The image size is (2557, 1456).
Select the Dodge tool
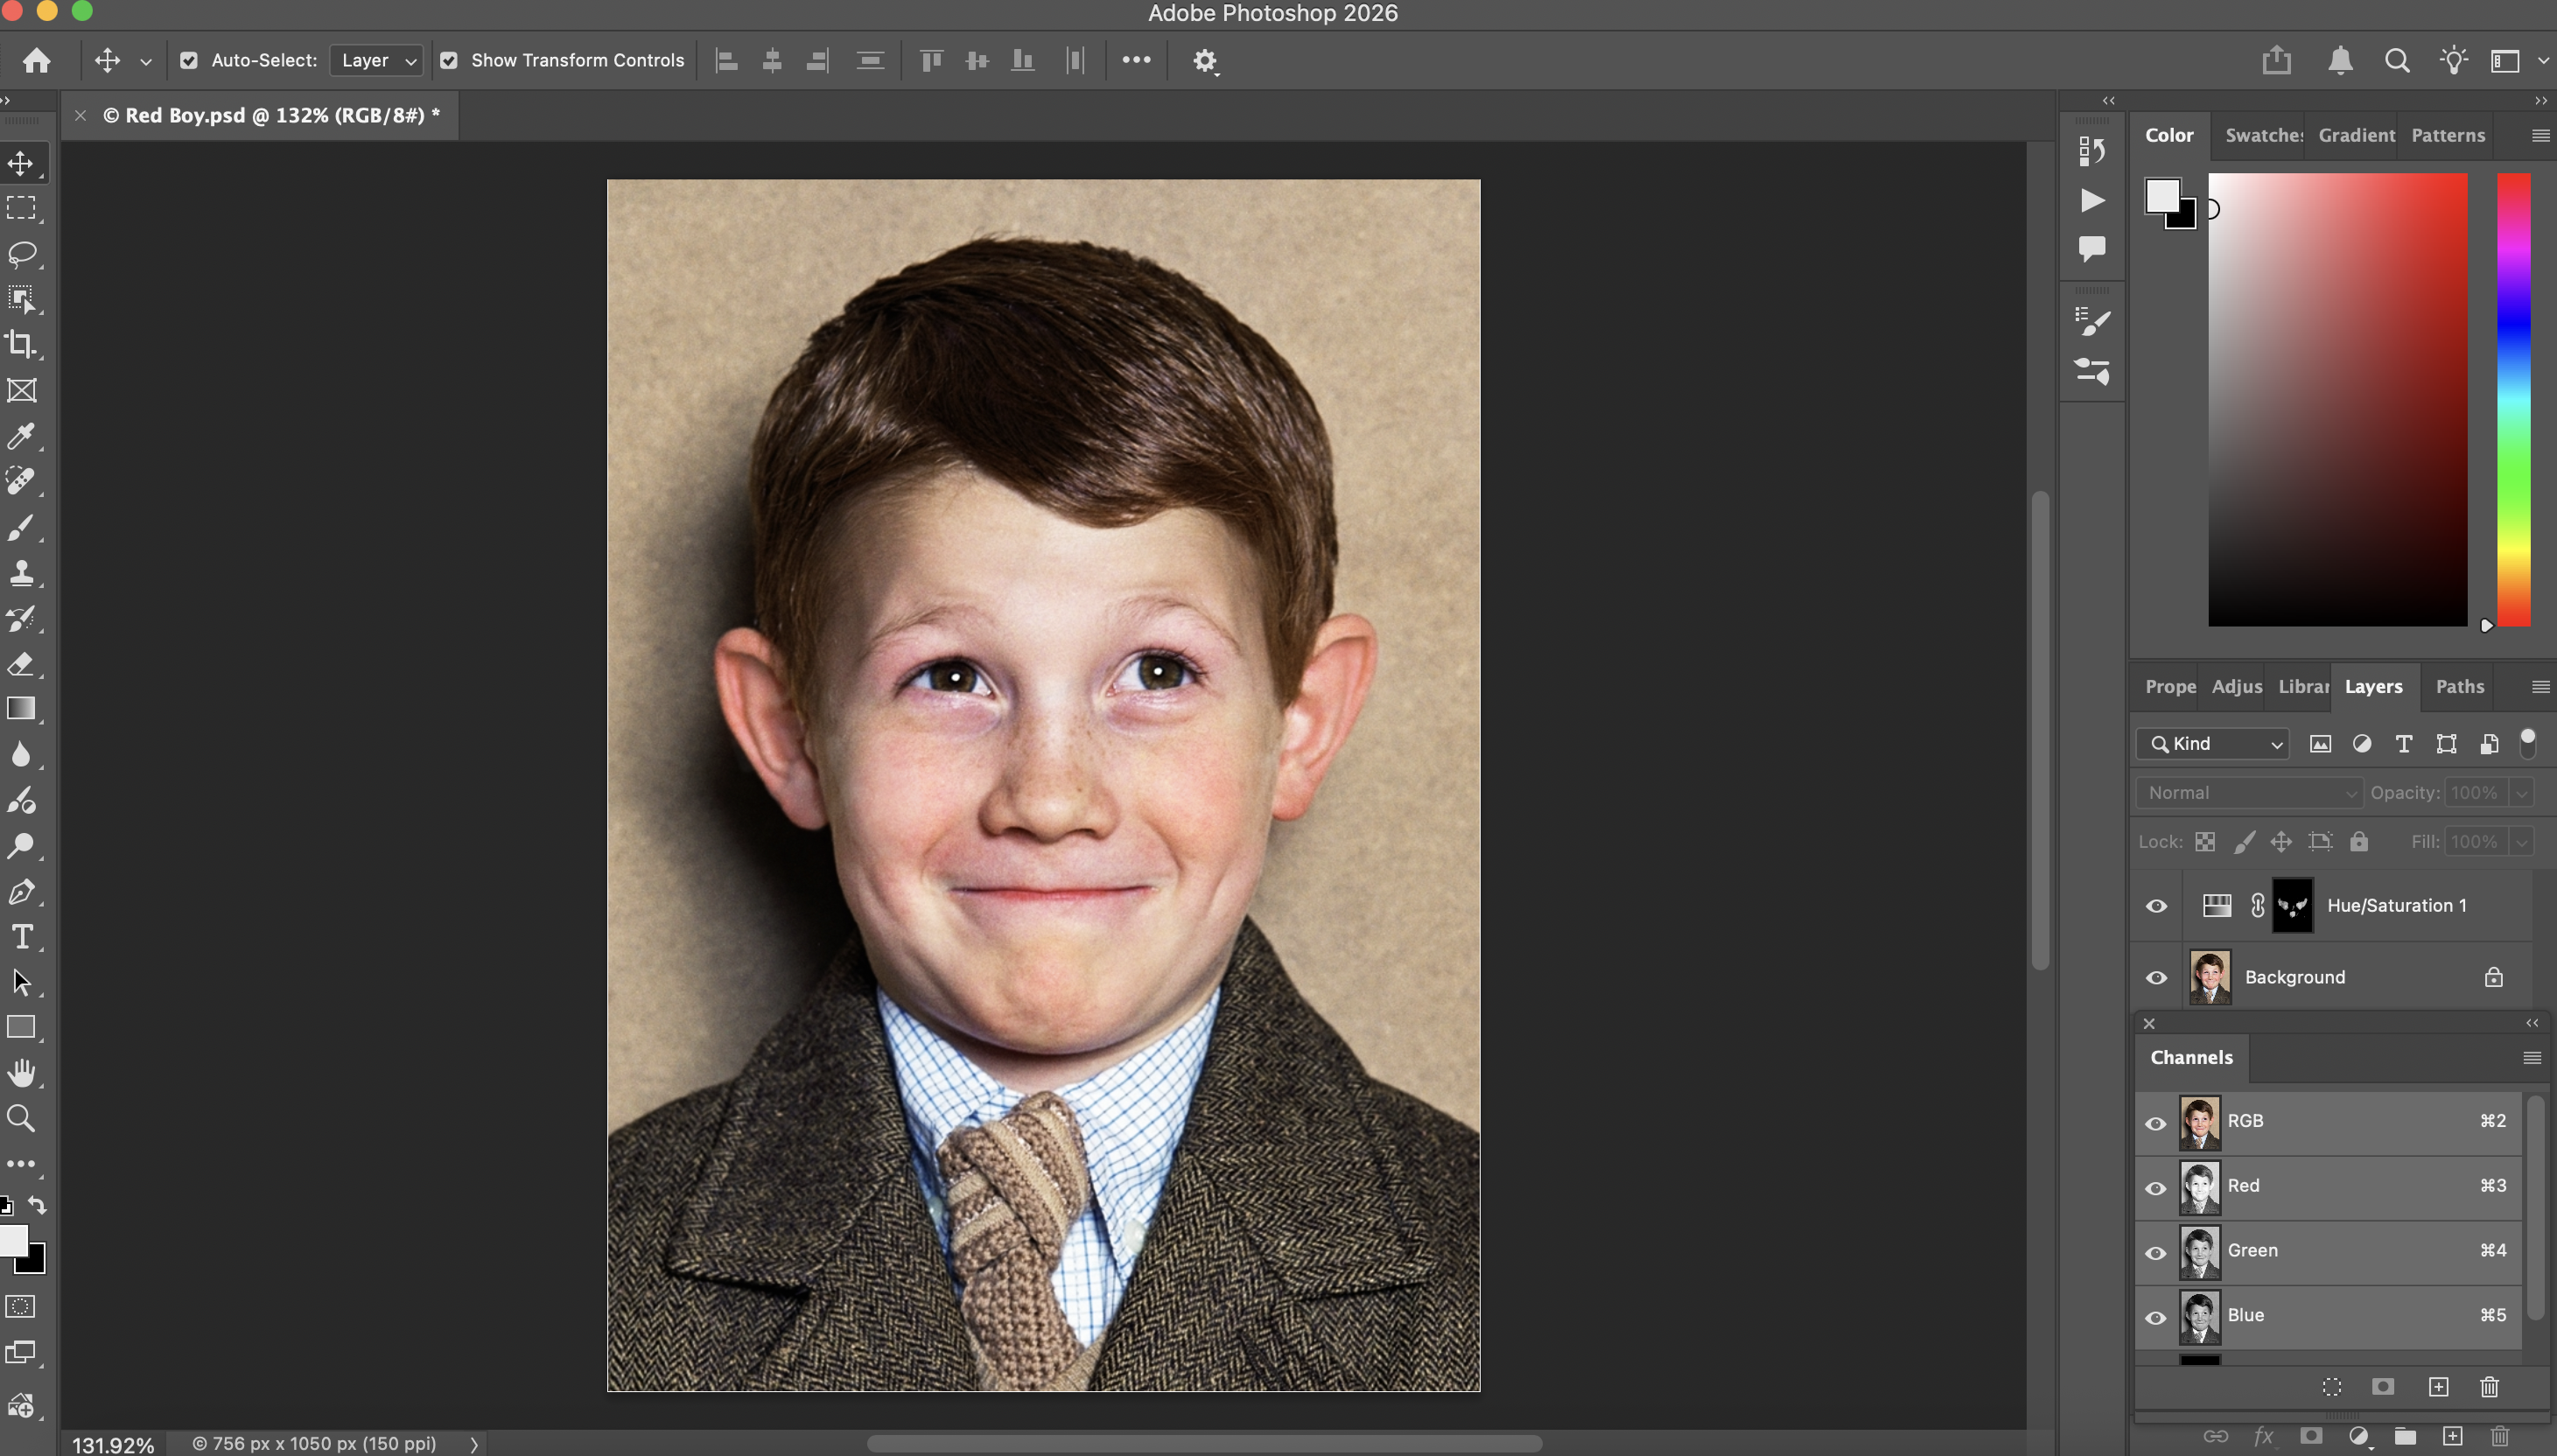[x=22, y=846]
